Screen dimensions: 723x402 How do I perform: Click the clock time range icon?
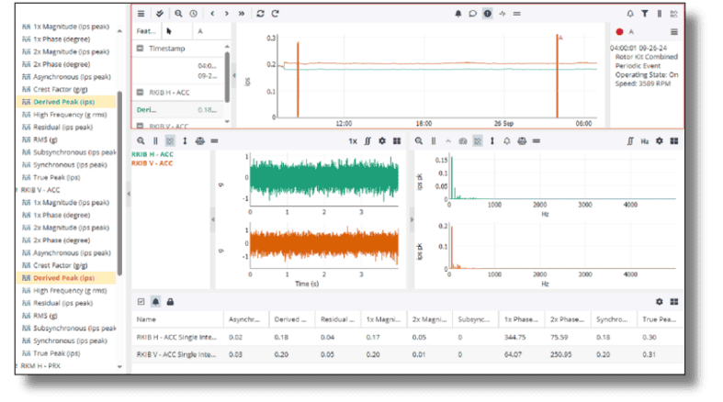193,14
